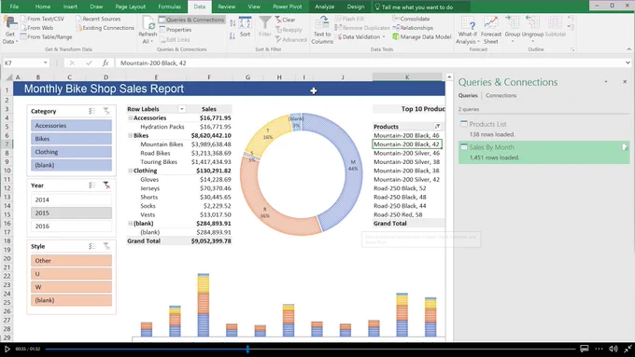The width and height of the screenshot is (635, 357).
Task: Collapse the Clothing pivot group
Action: point(131,171)
